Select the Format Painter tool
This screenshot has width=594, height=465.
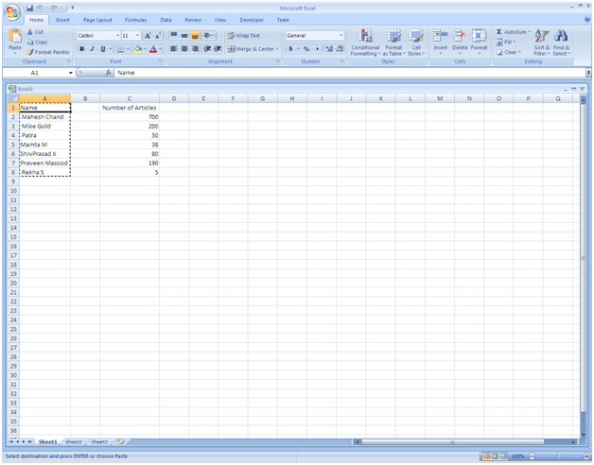pos(47,52)
